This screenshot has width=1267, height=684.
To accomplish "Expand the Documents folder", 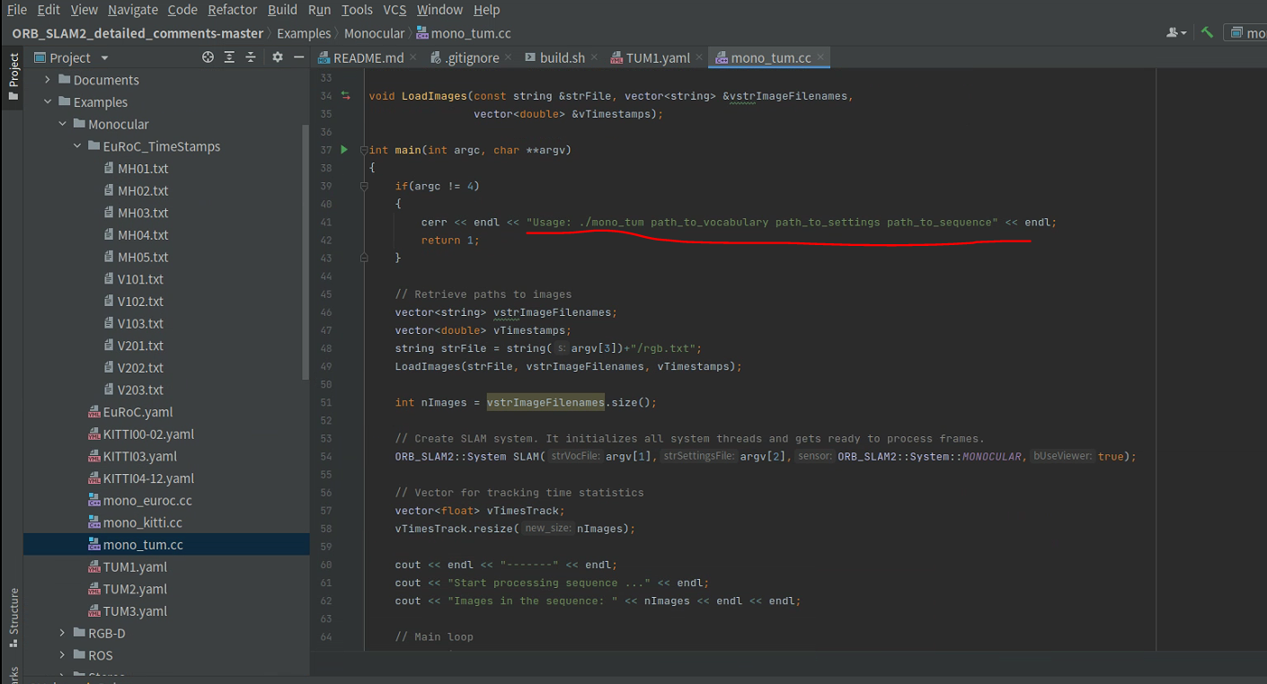I will pos(49,80).
